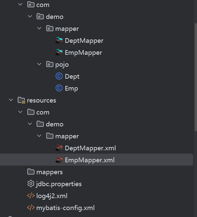Image resolution: width=197 pixels, height=217 pixels.
Task: Click the Dept class icon
Action: pyautogui.click(x=59, y=76)
